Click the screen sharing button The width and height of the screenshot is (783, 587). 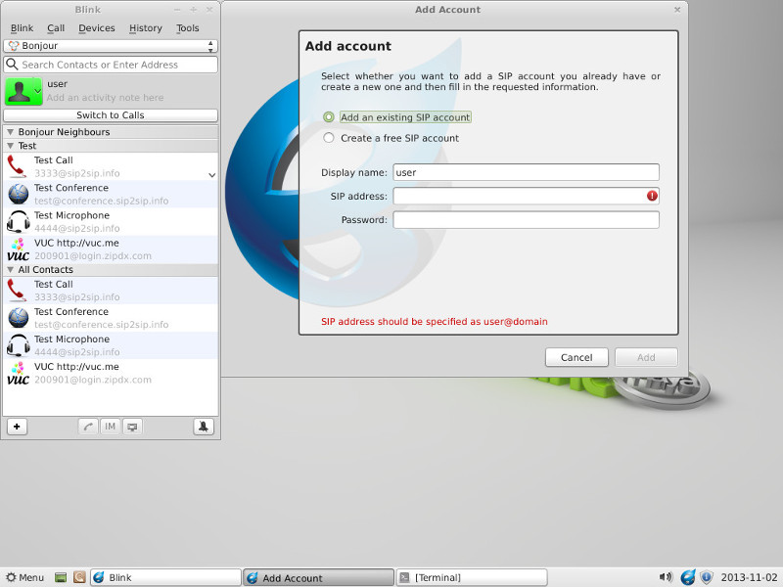point(132,427)
